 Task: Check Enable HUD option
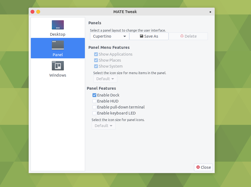pyautogui.click(x=94, y=101)
